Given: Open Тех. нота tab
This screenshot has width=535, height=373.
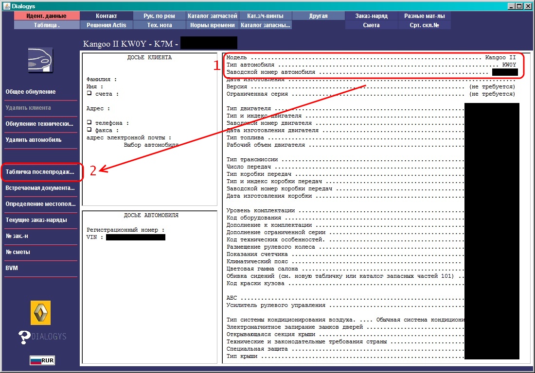Looking at the screenshot, I should [x=160, y=25].
